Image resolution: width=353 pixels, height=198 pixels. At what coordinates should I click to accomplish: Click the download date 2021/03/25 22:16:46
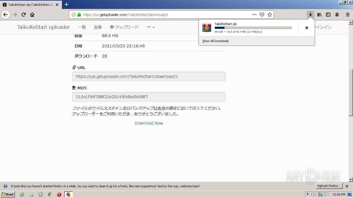(x=123, y=46)
